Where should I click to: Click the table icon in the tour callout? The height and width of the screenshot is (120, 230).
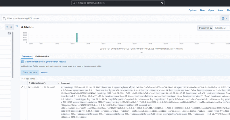click(22, 62)
